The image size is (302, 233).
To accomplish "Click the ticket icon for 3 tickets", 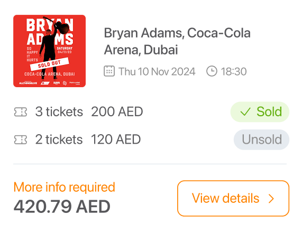I will (x=21, y=112).
